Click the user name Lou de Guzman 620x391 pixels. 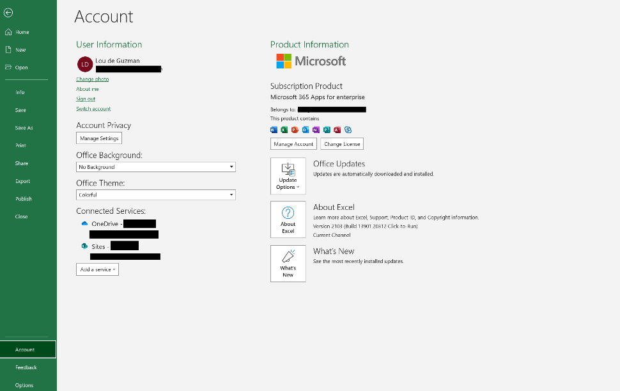(118, 61)
